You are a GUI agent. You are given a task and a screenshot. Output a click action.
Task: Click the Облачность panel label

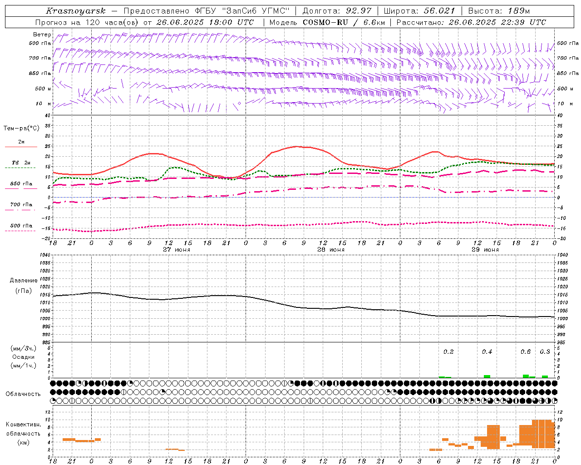pos(23,394)
